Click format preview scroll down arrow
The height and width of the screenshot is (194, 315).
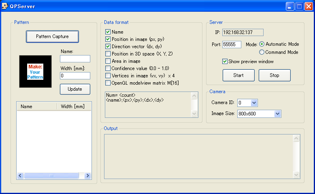[194, 113]
